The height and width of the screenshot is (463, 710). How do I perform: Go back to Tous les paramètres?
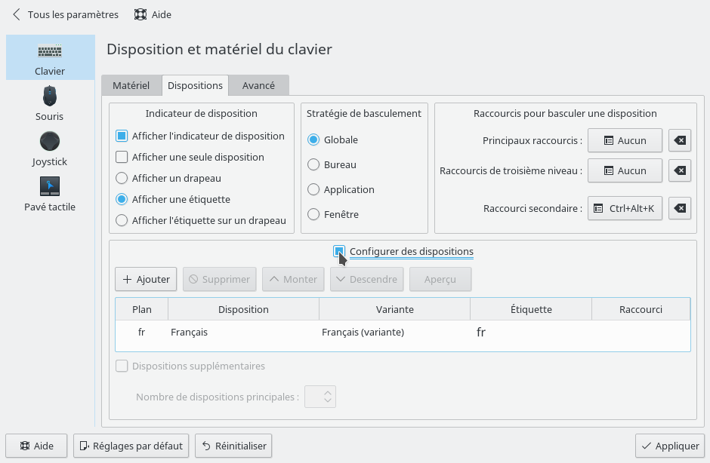[x=66, y=14]
